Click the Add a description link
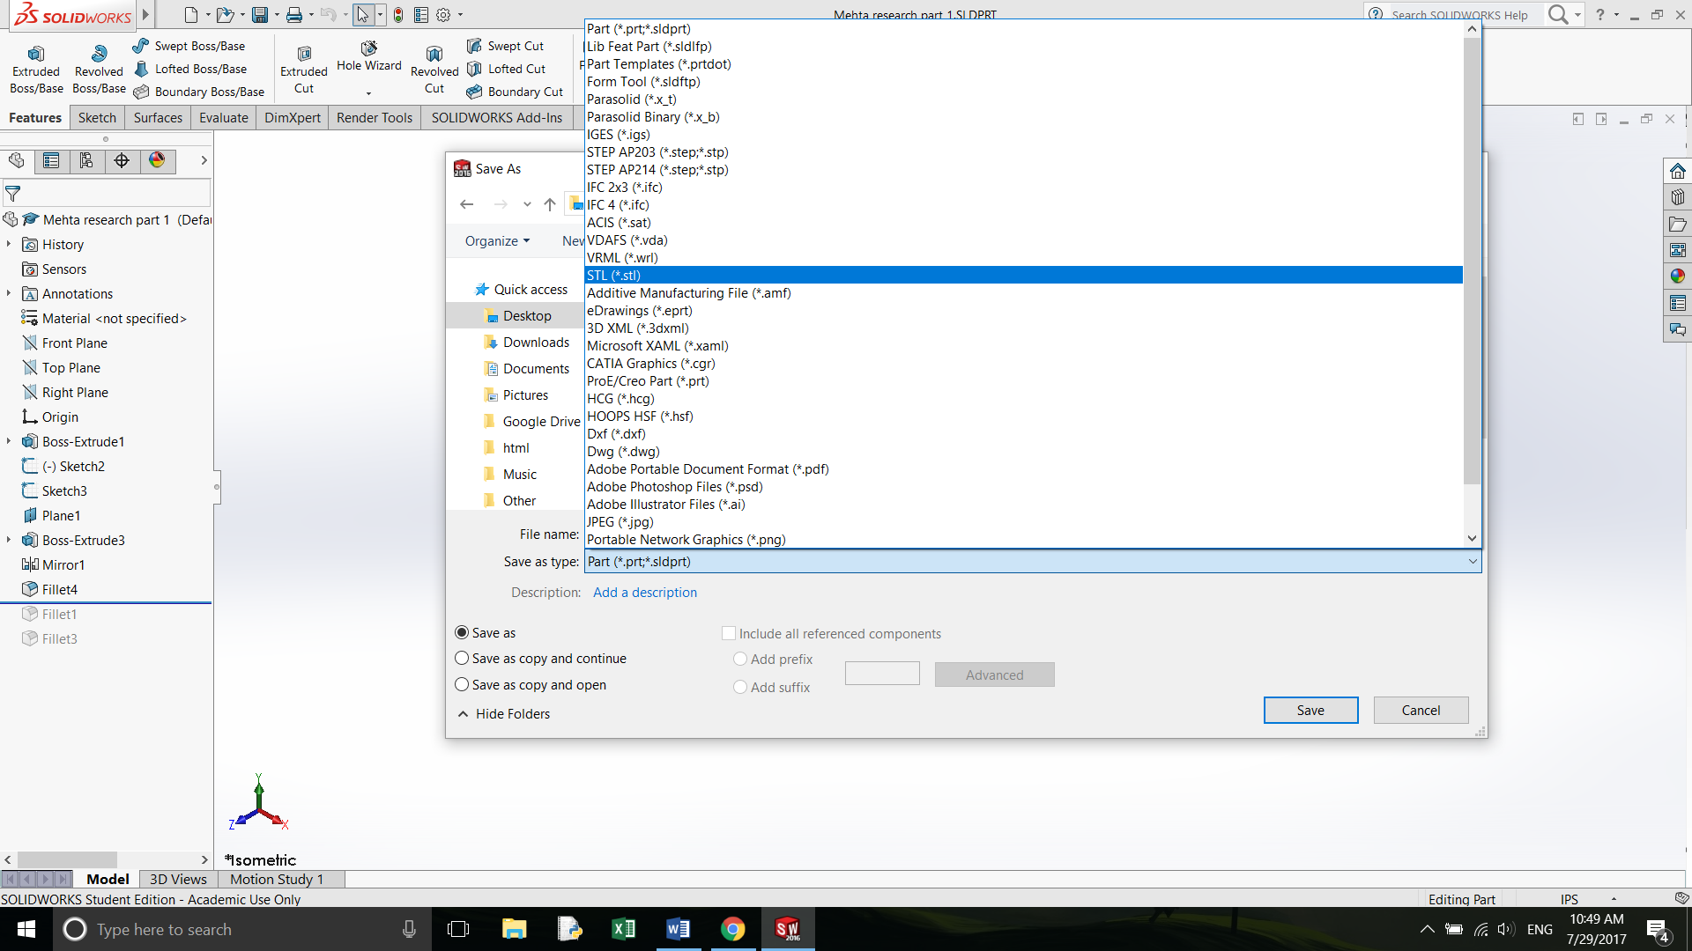The height and width of the screenshot is (951, 1692). (x=644, y=593)
